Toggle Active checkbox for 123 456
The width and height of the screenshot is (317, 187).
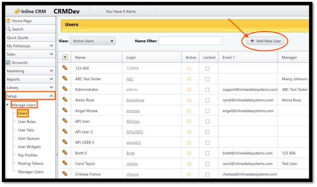pos(189,69)
